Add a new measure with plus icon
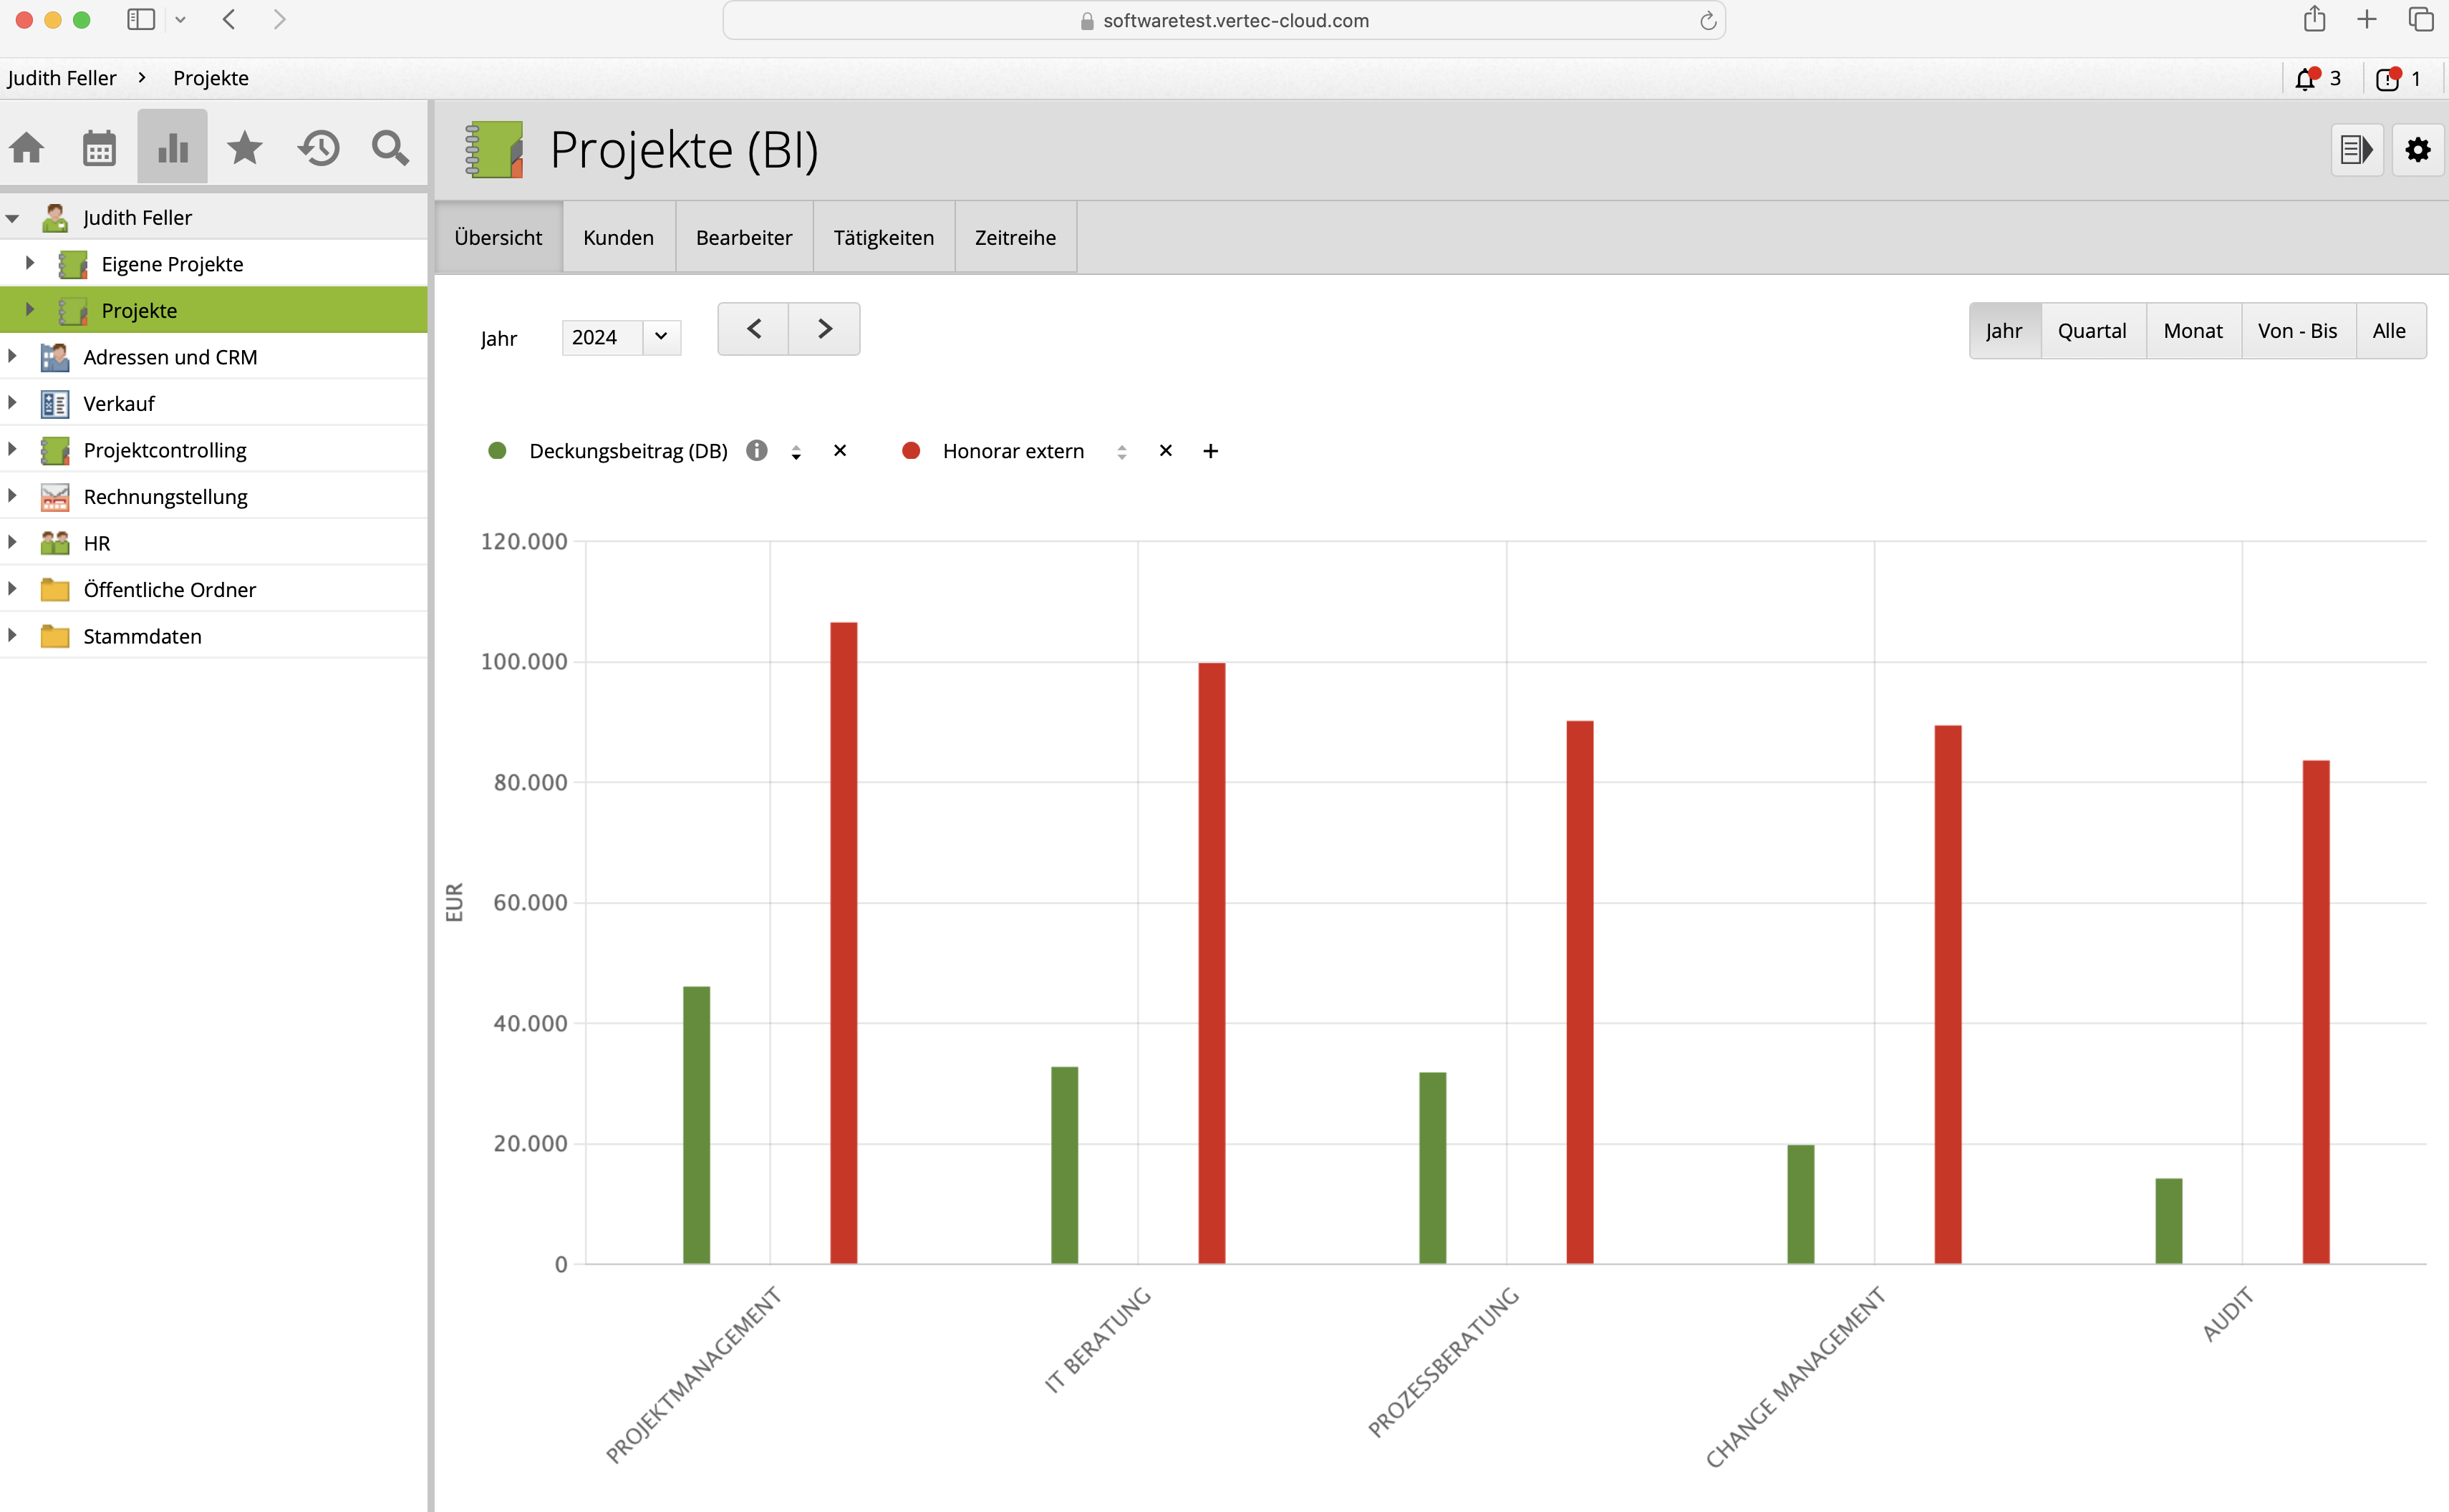This screenshot has height=1512, width=2449. point(1211,451)
